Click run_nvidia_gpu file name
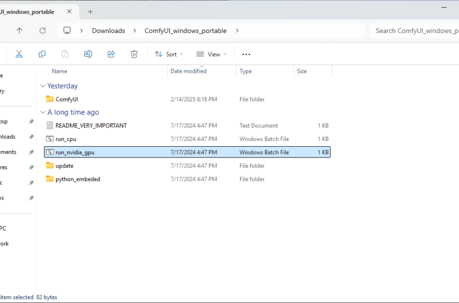 75,153
